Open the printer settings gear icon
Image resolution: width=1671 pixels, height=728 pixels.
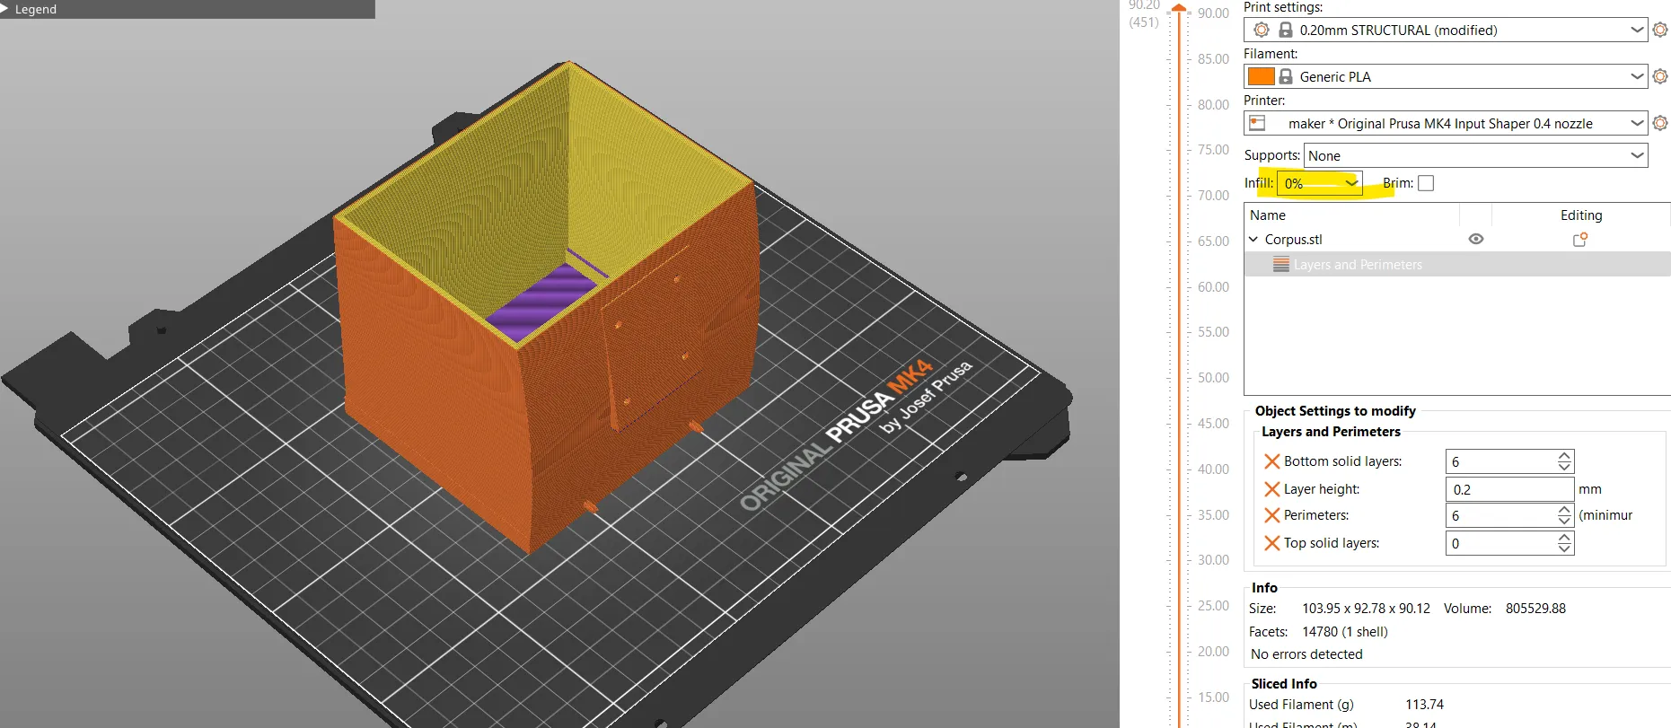click(1660, 123)
